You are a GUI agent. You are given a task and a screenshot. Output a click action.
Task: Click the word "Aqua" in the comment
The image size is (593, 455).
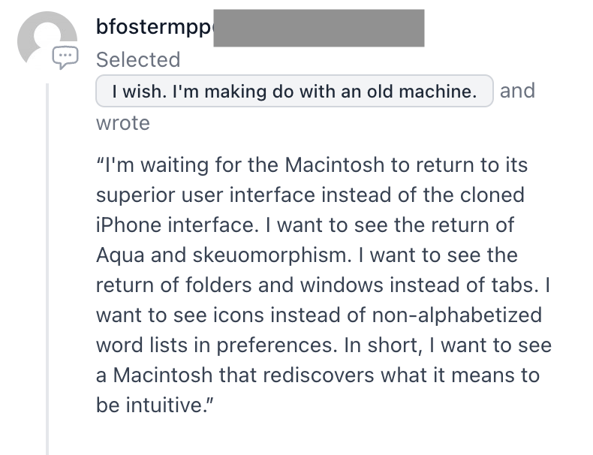pos(120,256)
